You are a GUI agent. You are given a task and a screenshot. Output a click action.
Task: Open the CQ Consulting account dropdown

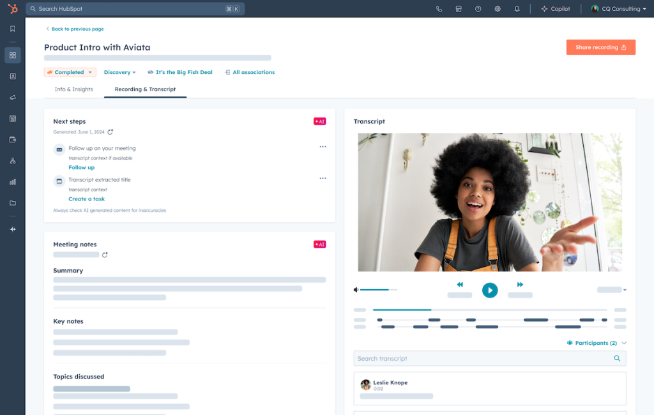(x=617, y=9)
